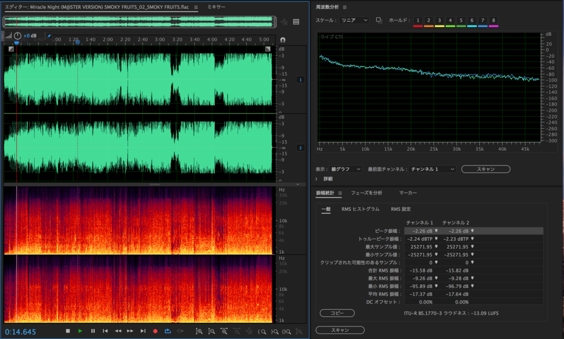564x339 pixels.
Task: Click スキャン button in frequency analysis panel
Action: pyautogui.click(x=486, y=169)
